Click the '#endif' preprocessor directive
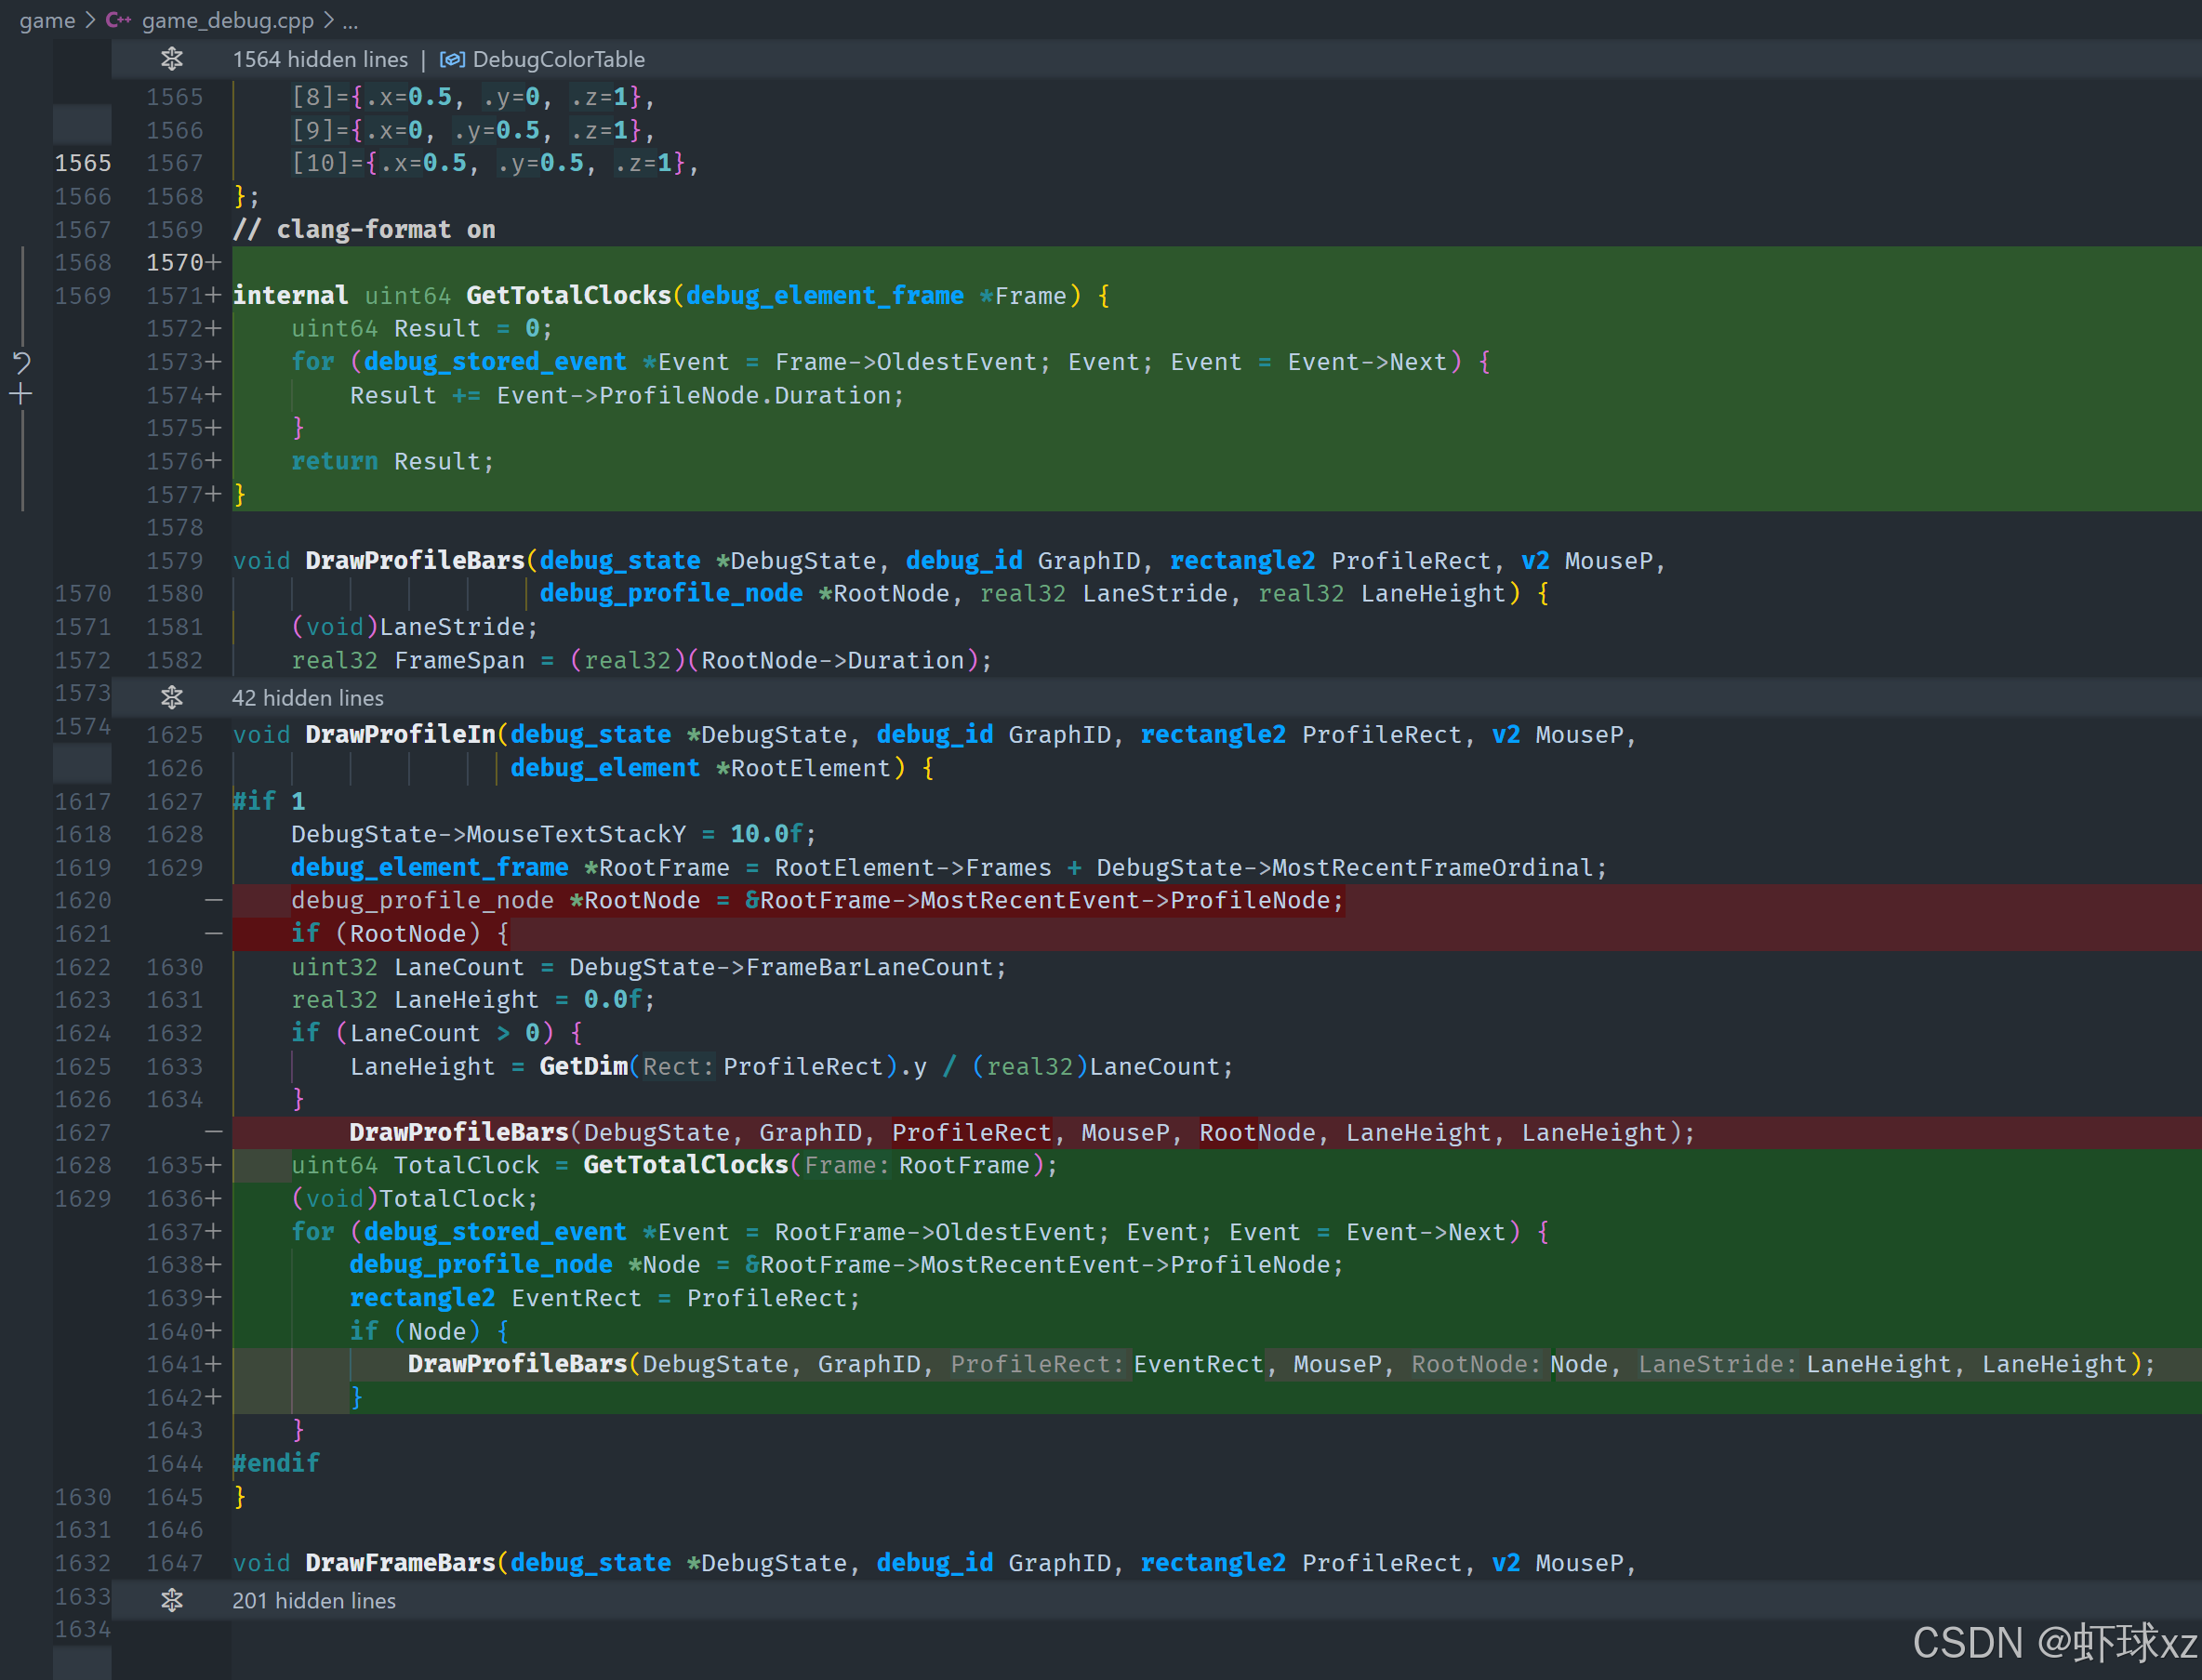Image resolution: width=2202 pixels, height=1680 pixels. pos(276,1464)
